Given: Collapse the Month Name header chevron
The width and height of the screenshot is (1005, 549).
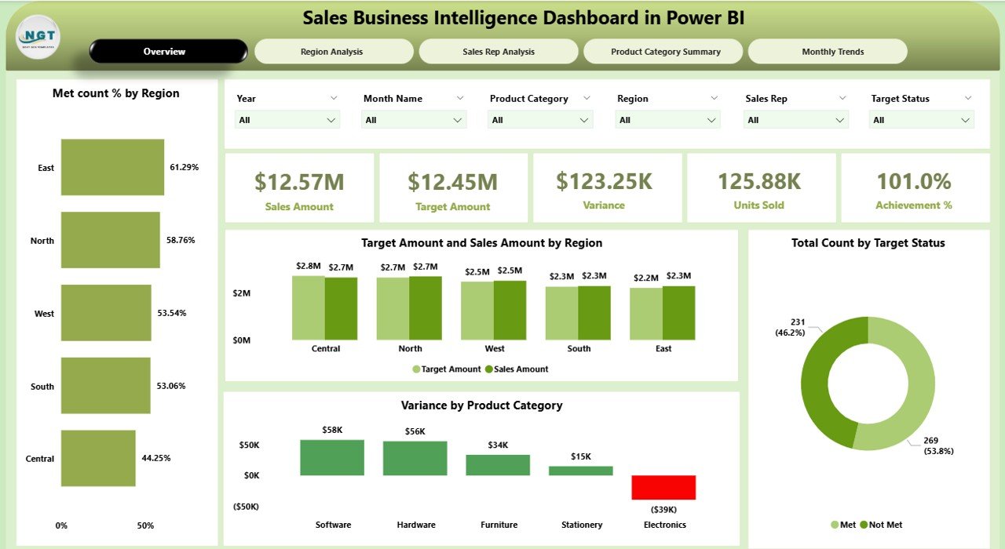Looking at the screenshot, I should tap(459, 98).
